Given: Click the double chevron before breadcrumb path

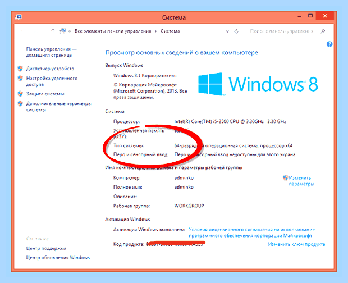Looking at the screenshot, I should pyautogui.click(x=70, y=31).
